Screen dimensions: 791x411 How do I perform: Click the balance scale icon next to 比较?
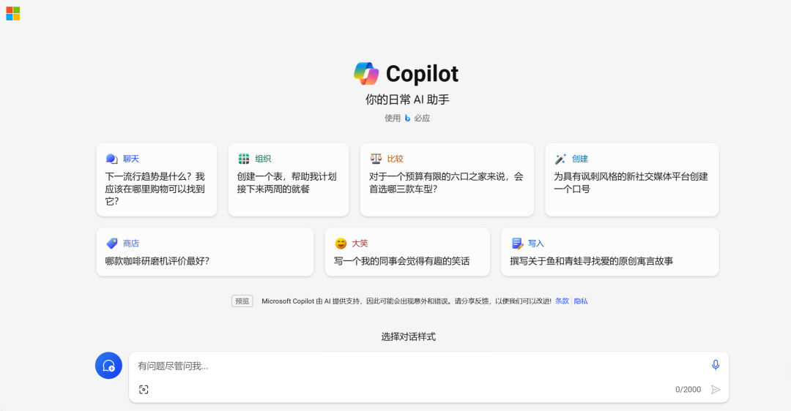point(376,159)
